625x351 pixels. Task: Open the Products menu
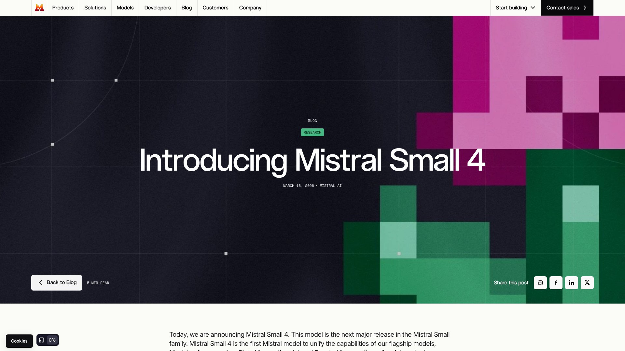pos(63,7)
